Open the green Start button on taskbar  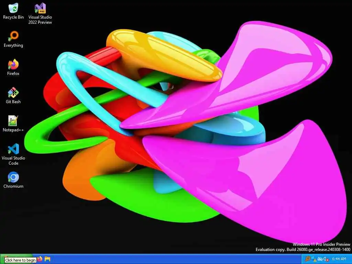(16, 259)
